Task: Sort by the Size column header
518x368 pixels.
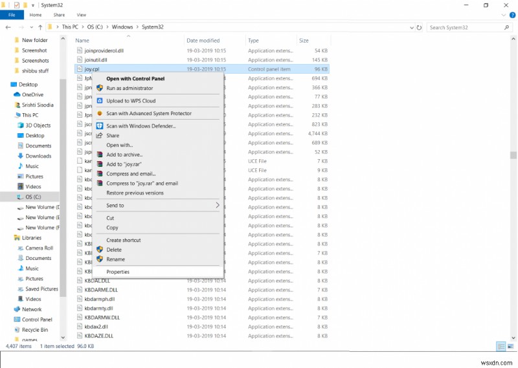Action: coord(304,41)
